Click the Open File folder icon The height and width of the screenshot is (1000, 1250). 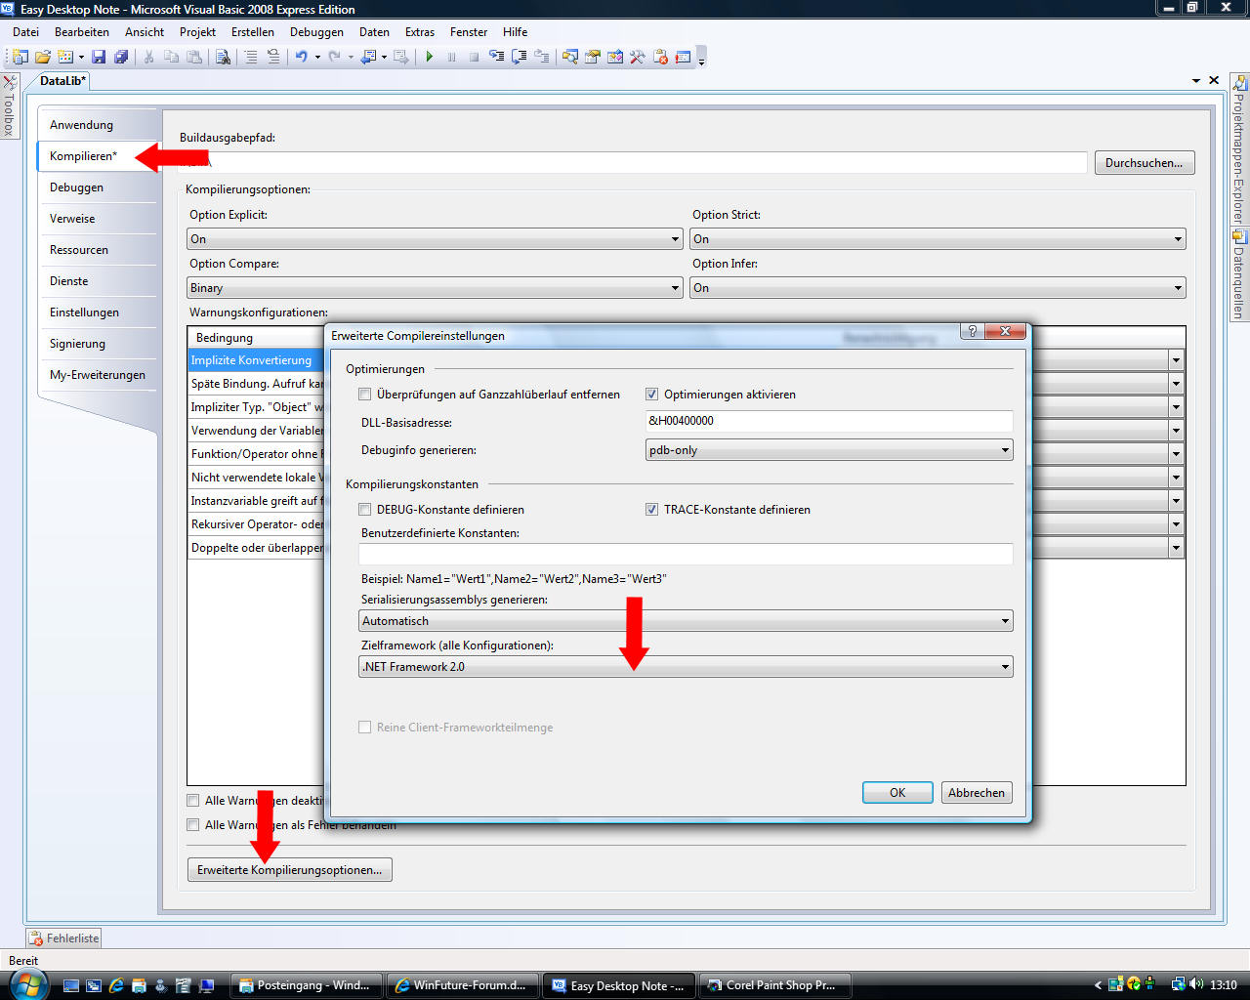click(43, 58)
